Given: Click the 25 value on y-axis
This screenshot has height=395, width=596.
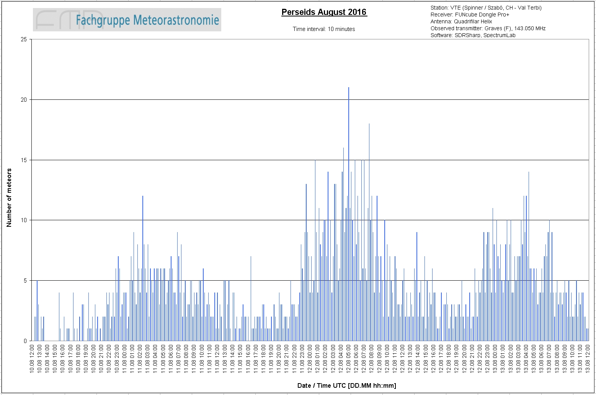Looking at the screenshot, I should click(x=24, y=39).
